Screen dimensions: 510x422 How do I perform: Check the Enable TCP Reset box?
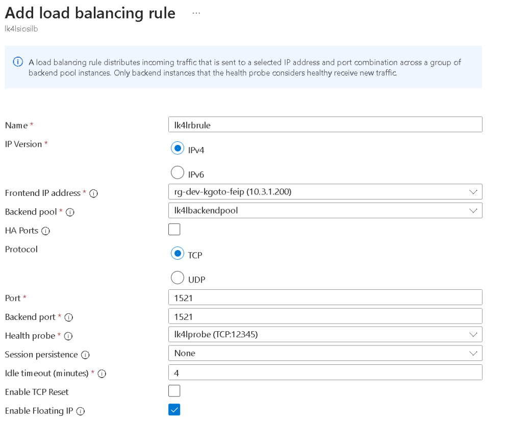[174, 391]
